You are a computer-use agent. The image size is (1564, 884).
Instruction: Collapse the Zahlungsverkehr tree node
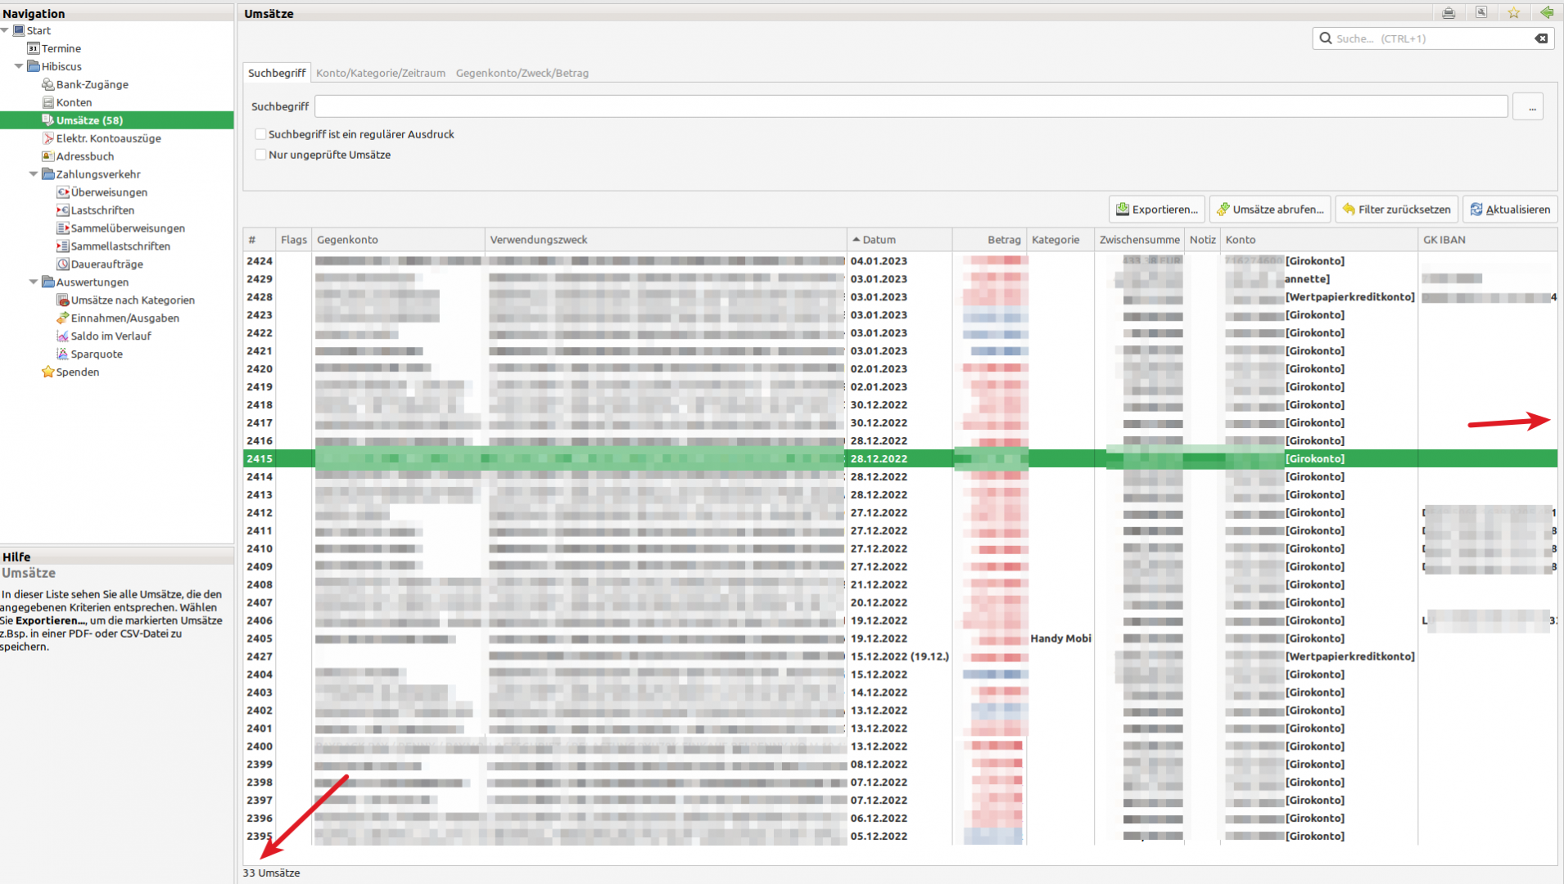click(x=34, y=174)
